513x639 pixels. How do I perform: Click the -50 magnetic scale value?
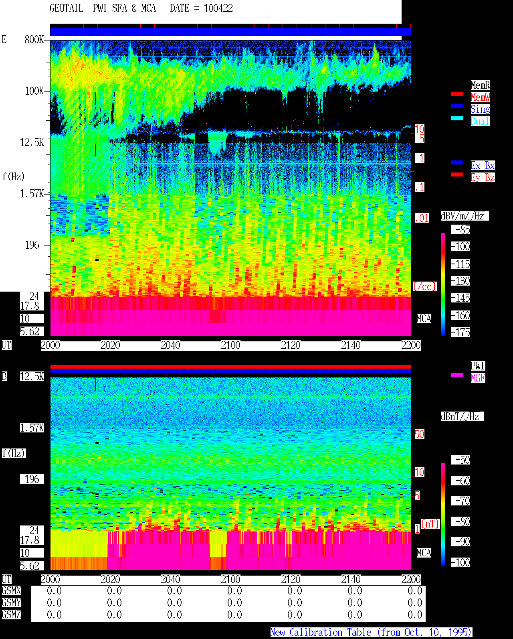[x=460, y=460]
